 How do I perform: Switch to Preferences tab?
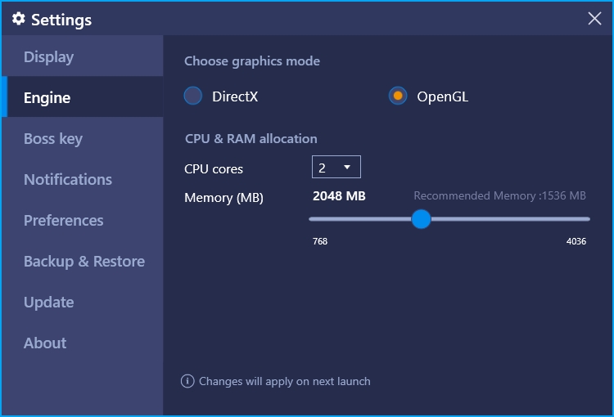83,220
